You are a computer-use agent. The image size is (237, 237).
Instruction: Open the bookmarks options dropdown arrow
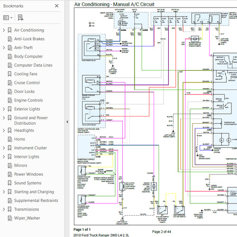[11, 18]
